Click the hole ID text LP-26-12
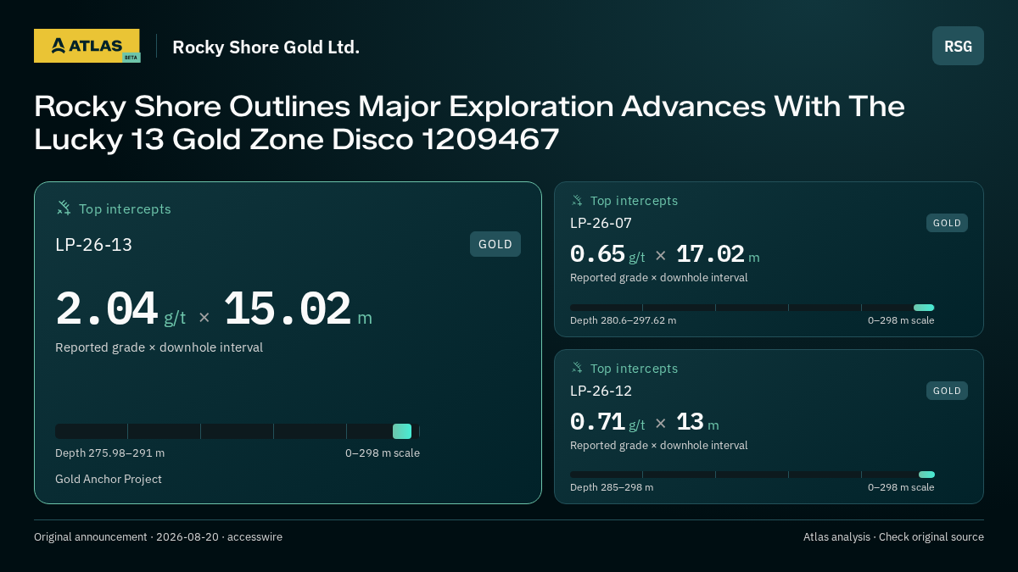This screenshot has width=1018, height=572. (x=601, y=391)
